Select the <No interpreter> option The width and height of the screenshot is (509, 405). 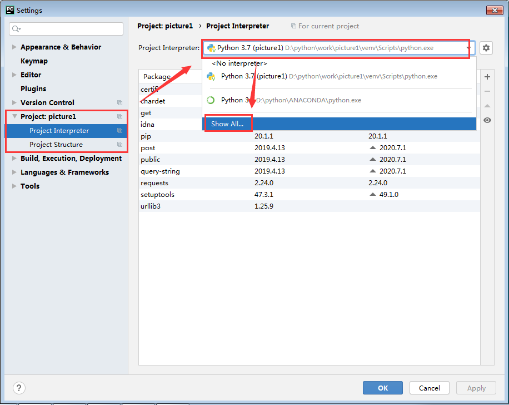pos(238,63)
